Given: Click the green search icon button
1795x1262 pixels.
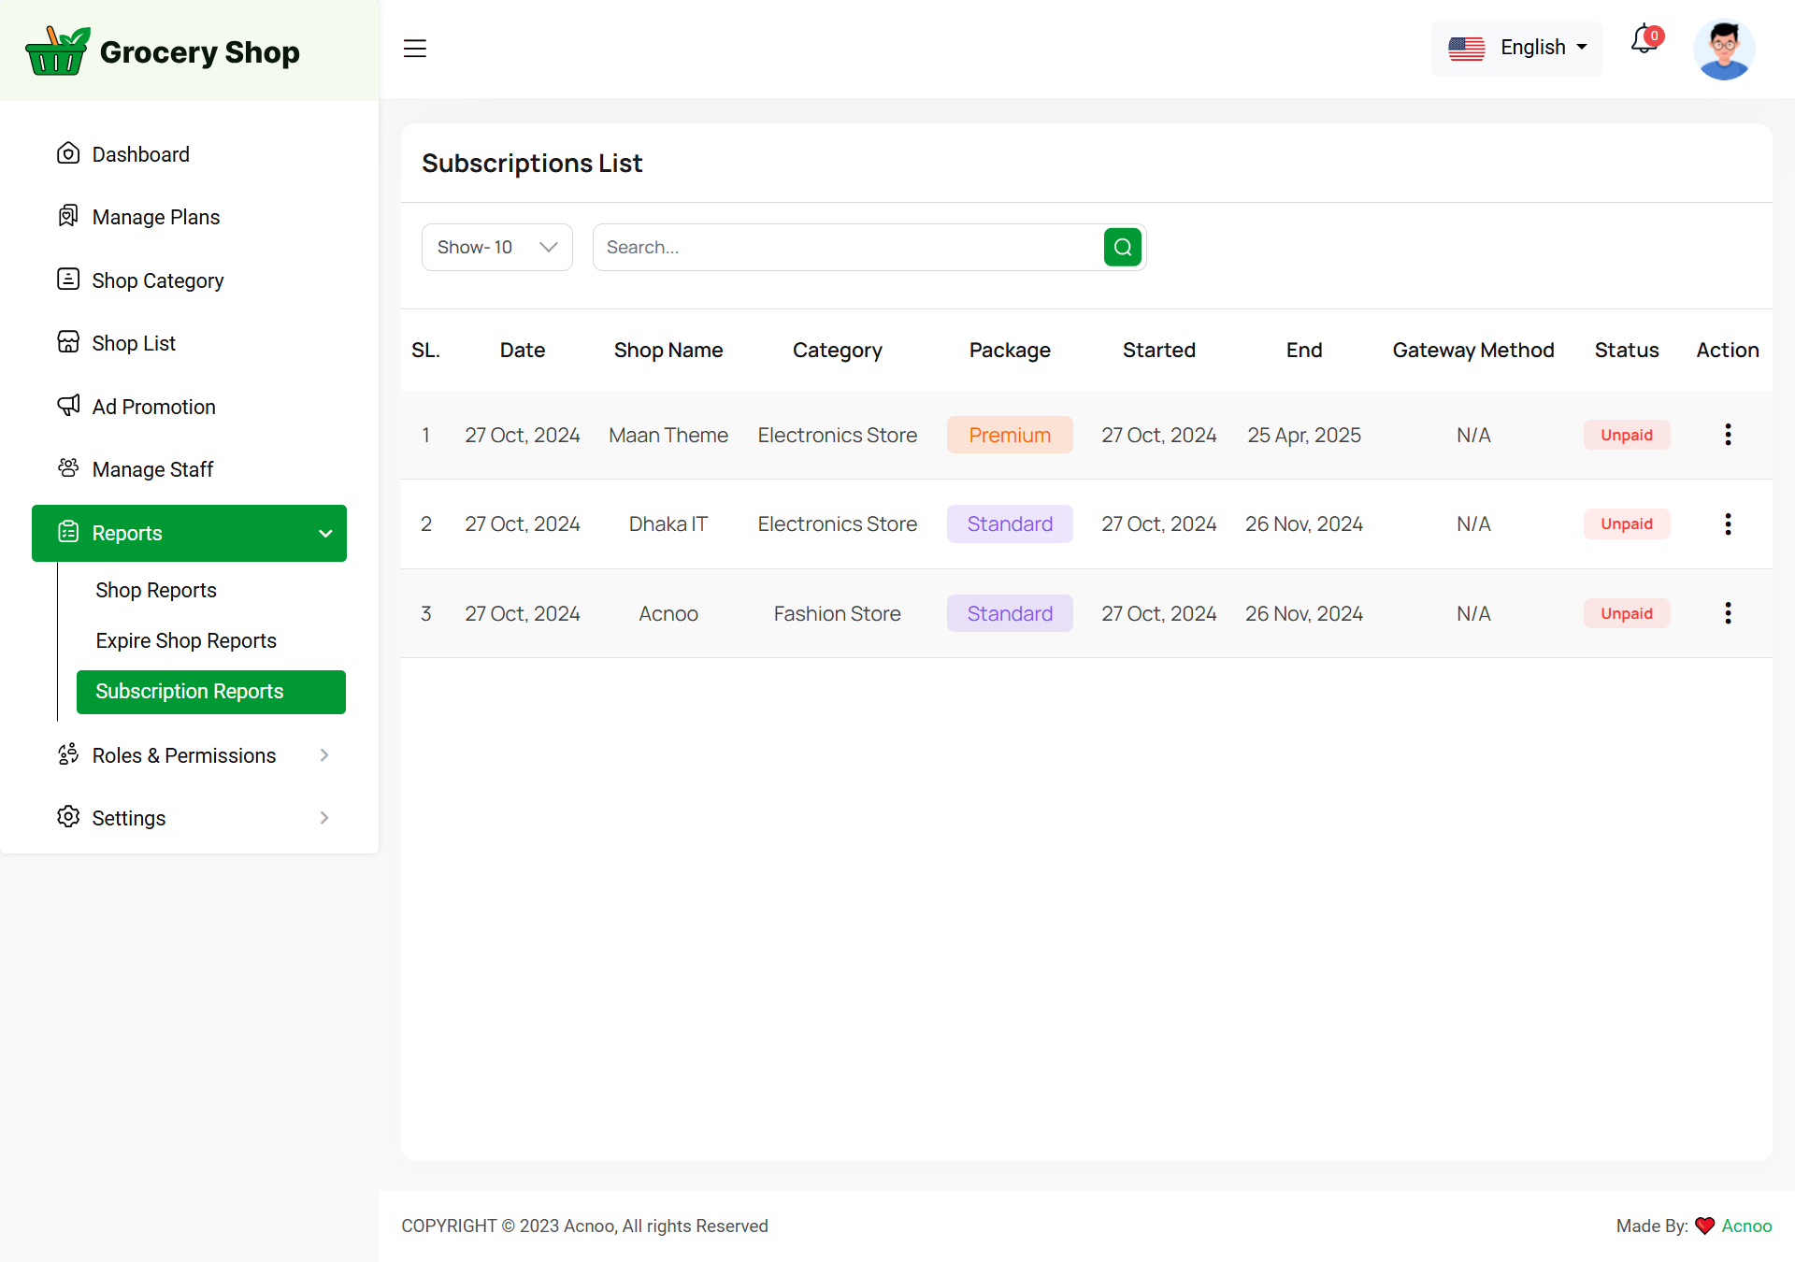Looking at the screenshot, I should [1122, 248].
